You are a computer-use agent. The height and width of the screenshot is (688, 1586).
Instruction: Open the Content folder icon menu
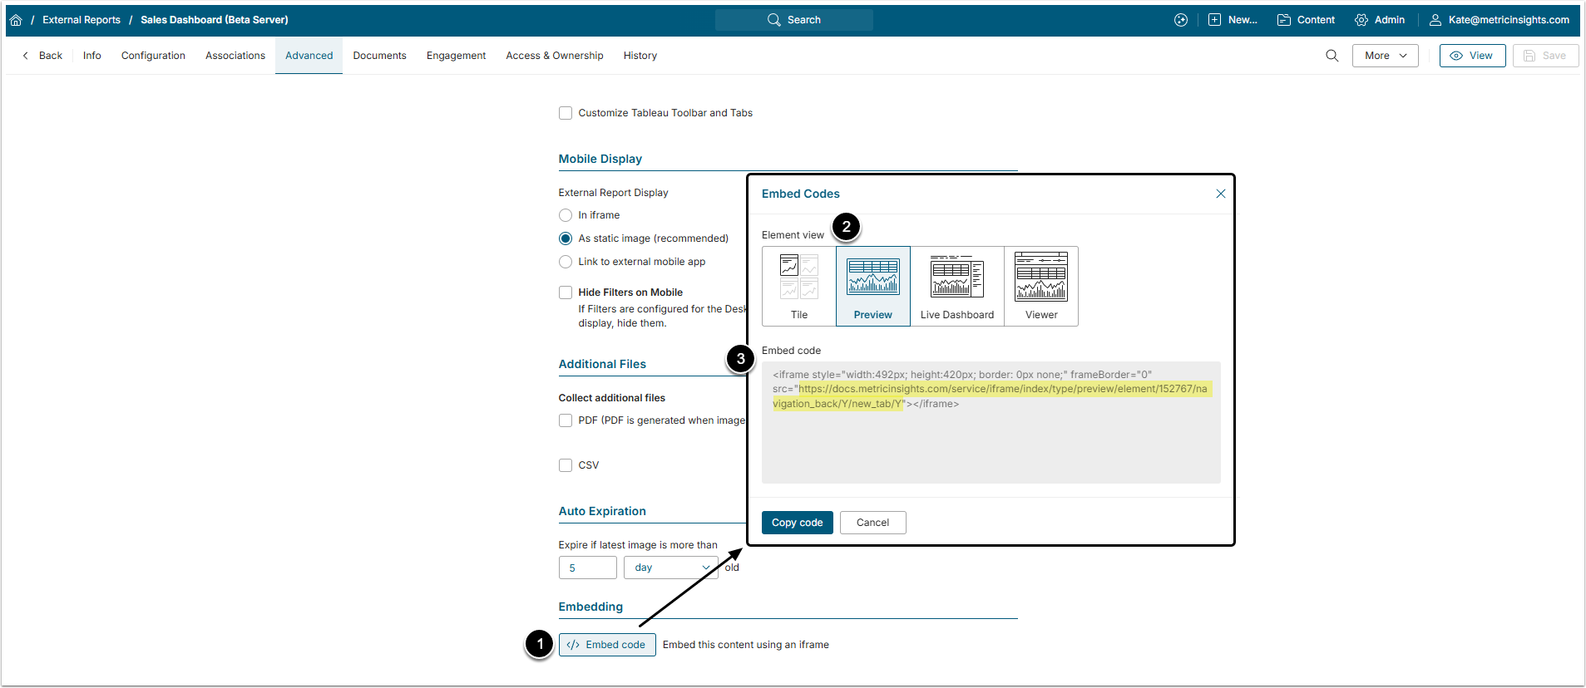1306,20
